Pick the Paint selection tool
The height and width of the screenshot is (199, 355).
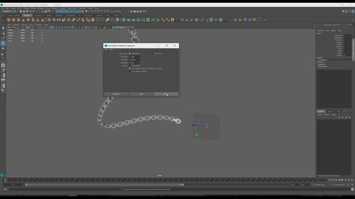tap(3, 38)
